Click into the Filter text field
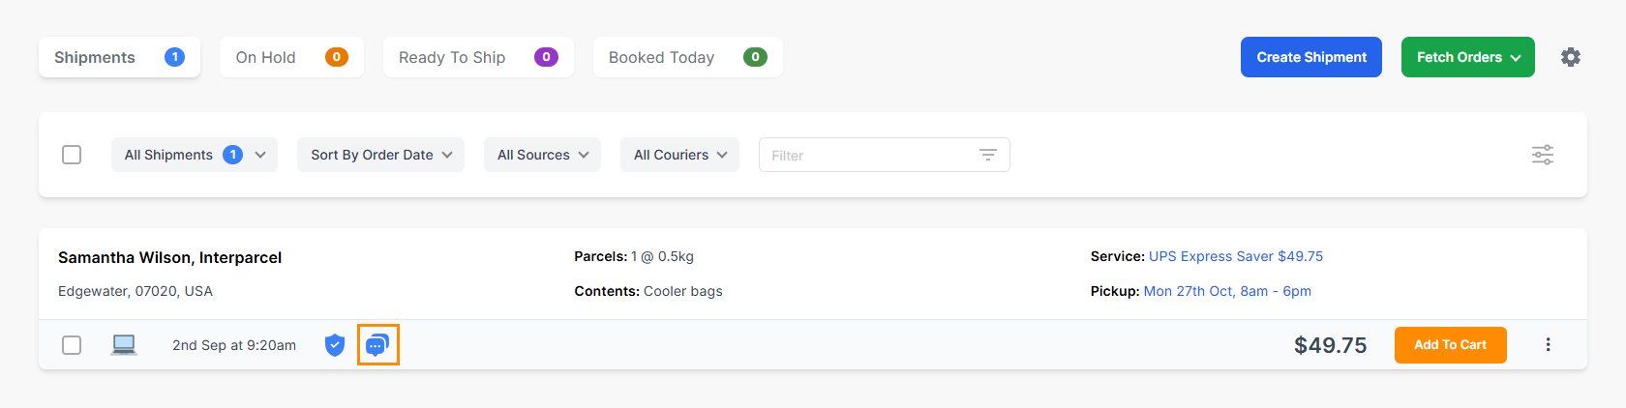 click(x=866, y=155)
